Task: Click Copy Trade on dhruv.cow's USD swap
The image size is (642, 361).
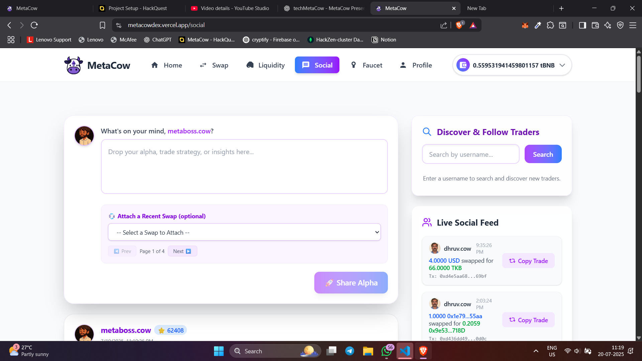Action: 528,261
